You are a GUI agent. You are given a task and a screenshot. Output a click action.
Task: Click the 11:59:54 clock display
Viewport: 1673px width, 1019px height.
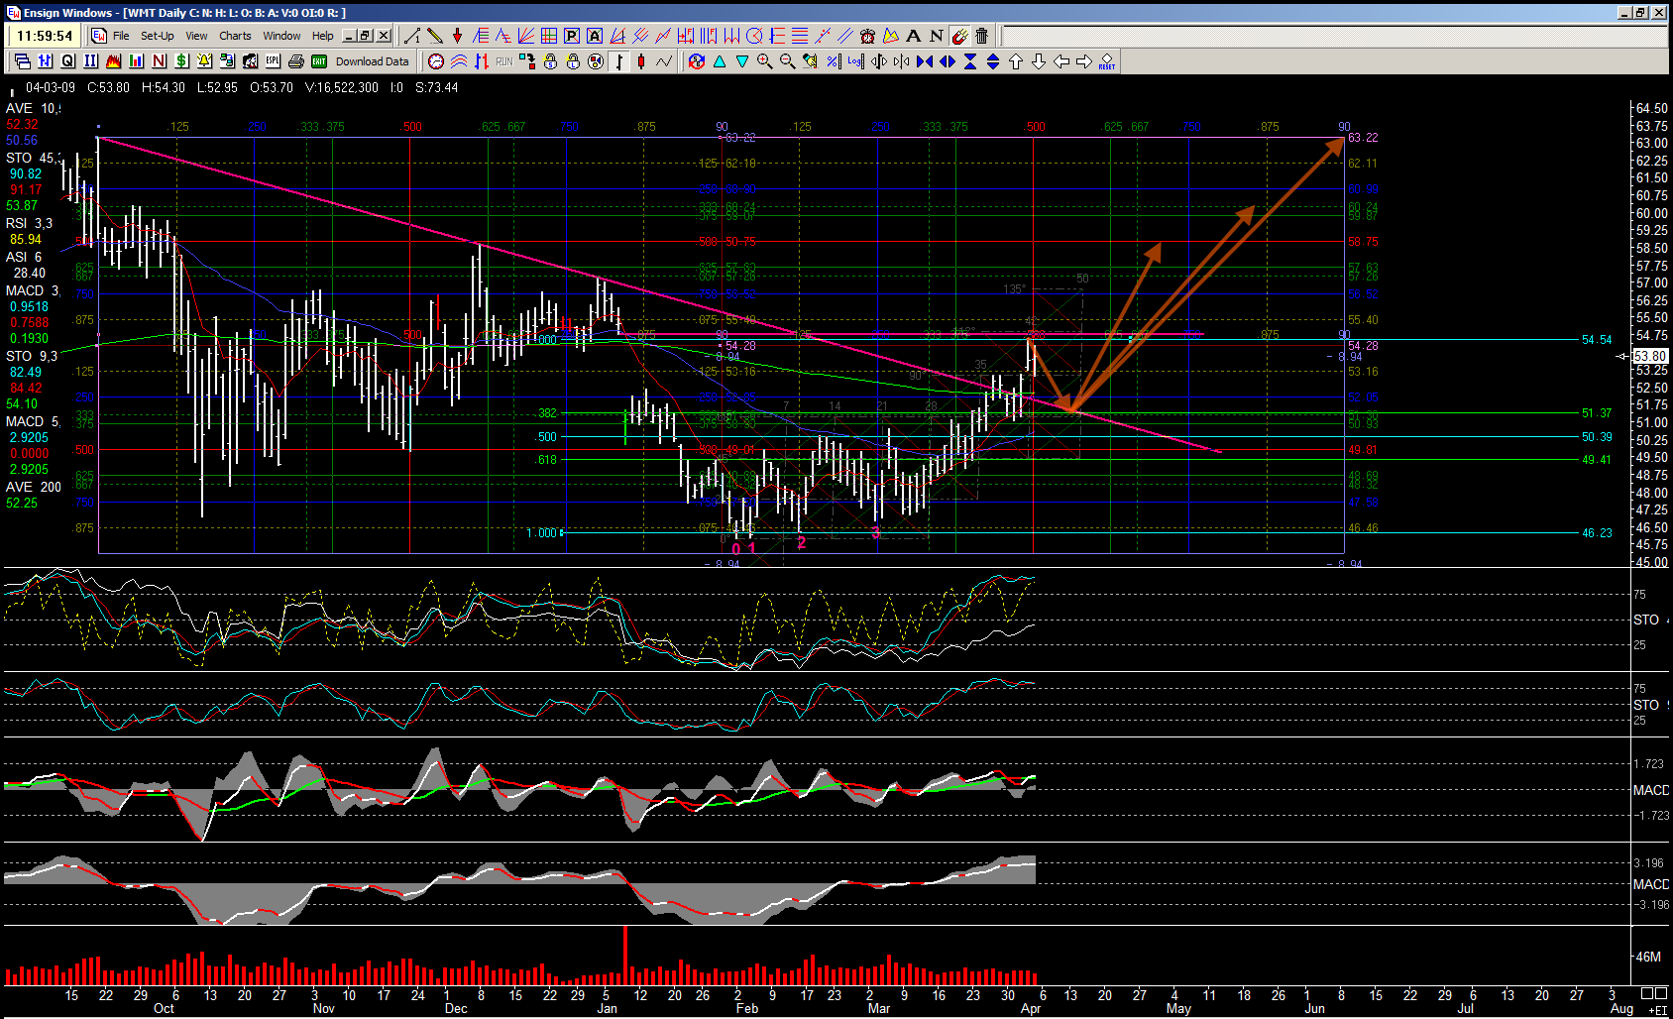46,36
